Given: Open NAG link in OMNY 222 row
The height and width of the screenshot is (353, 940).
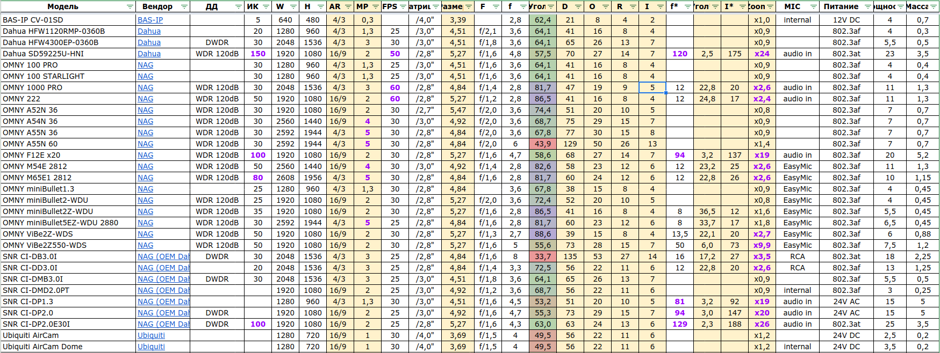Looking at the screenshot, I should (145, 99).
